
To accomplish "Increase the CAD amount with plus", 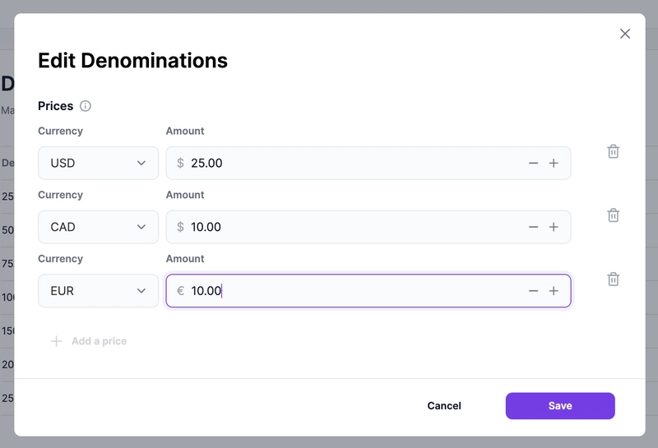I will 554,227.
